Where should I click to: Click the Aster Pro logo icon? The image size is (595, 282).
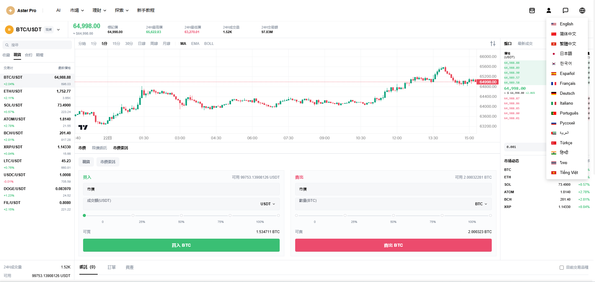click(x=11, y=11)
